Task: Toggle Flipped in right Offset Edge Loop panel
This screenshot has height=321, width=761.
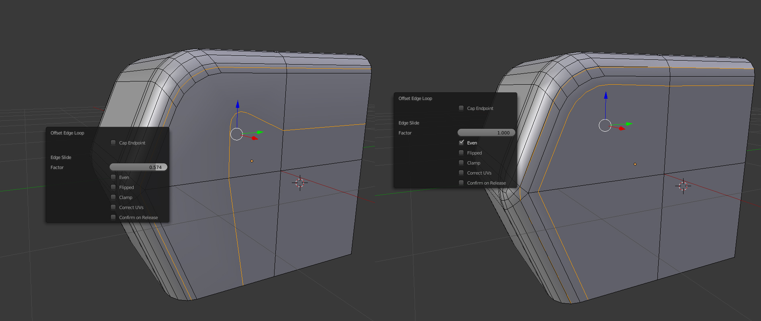Action: (461, 152)
